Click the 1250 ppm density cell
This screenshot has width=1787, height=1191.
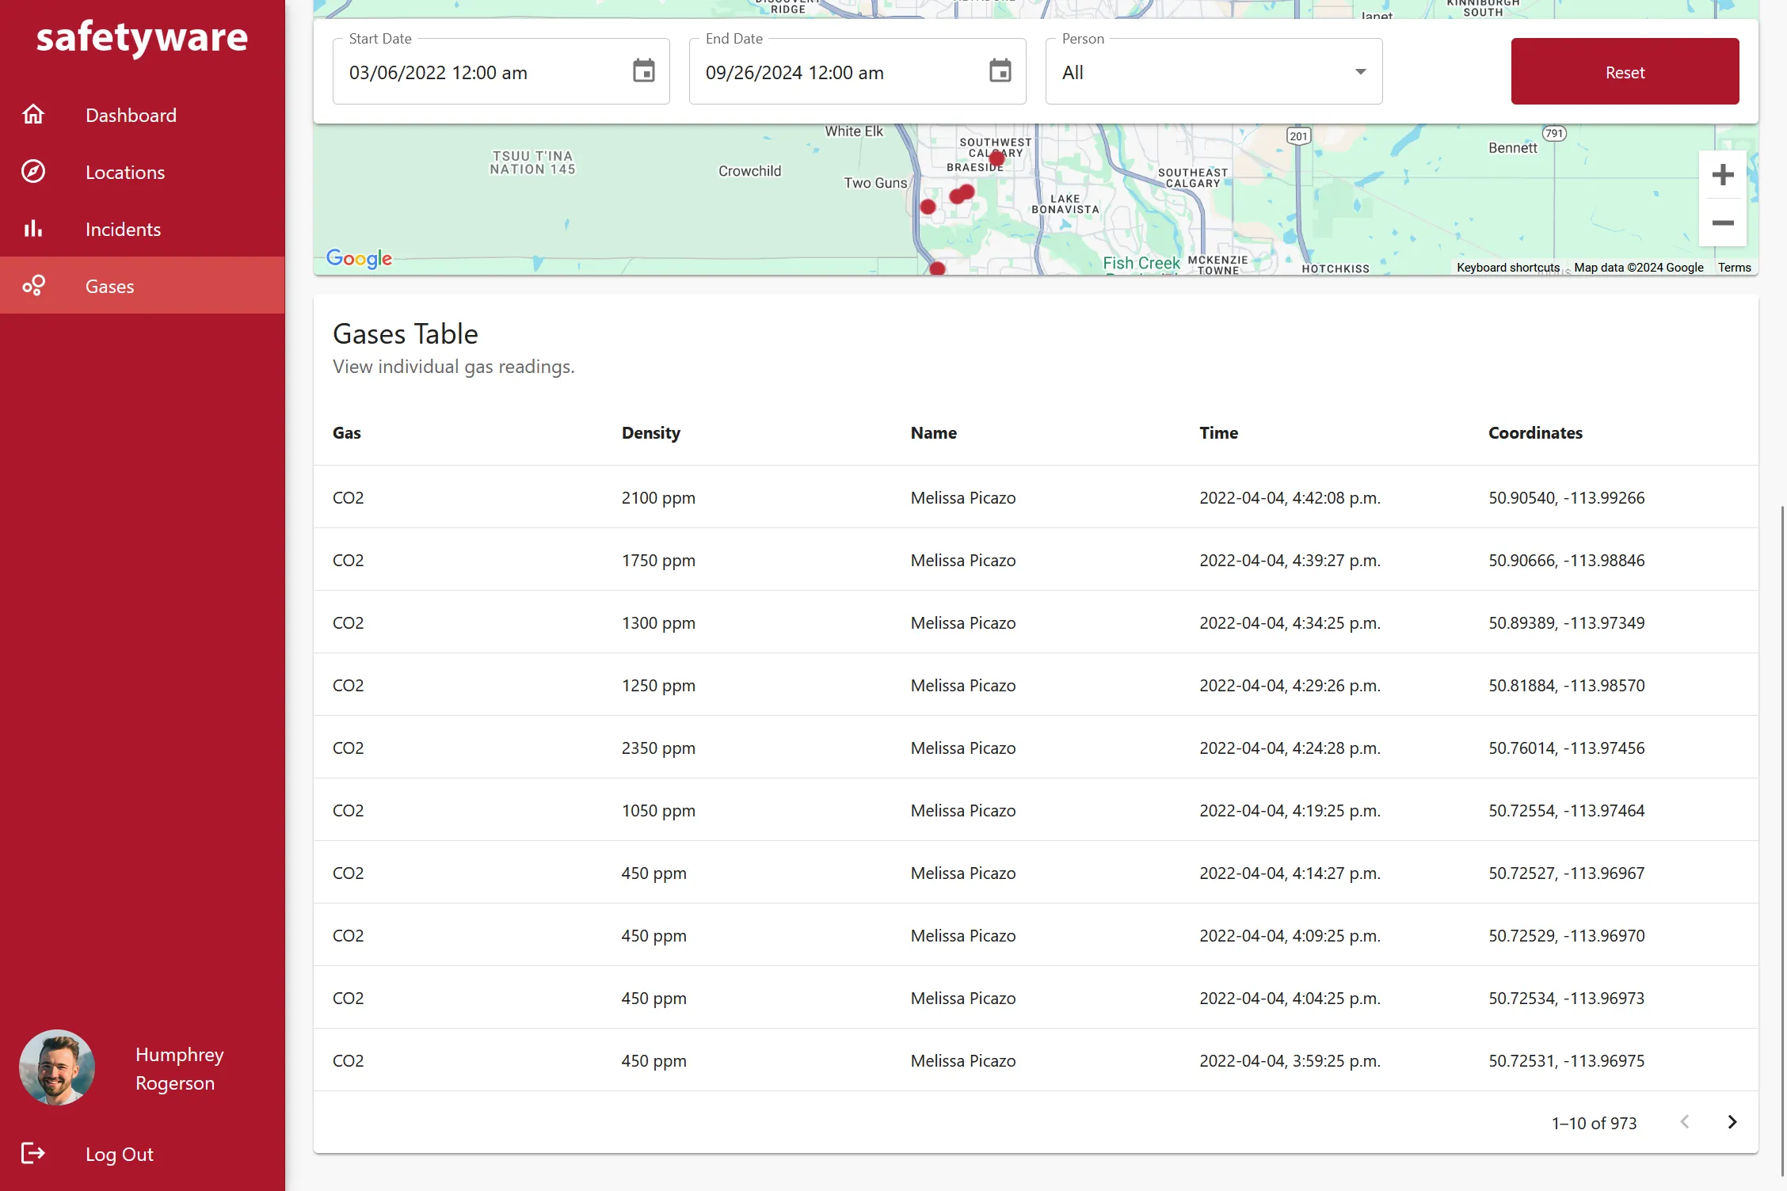tap(659, 686)
